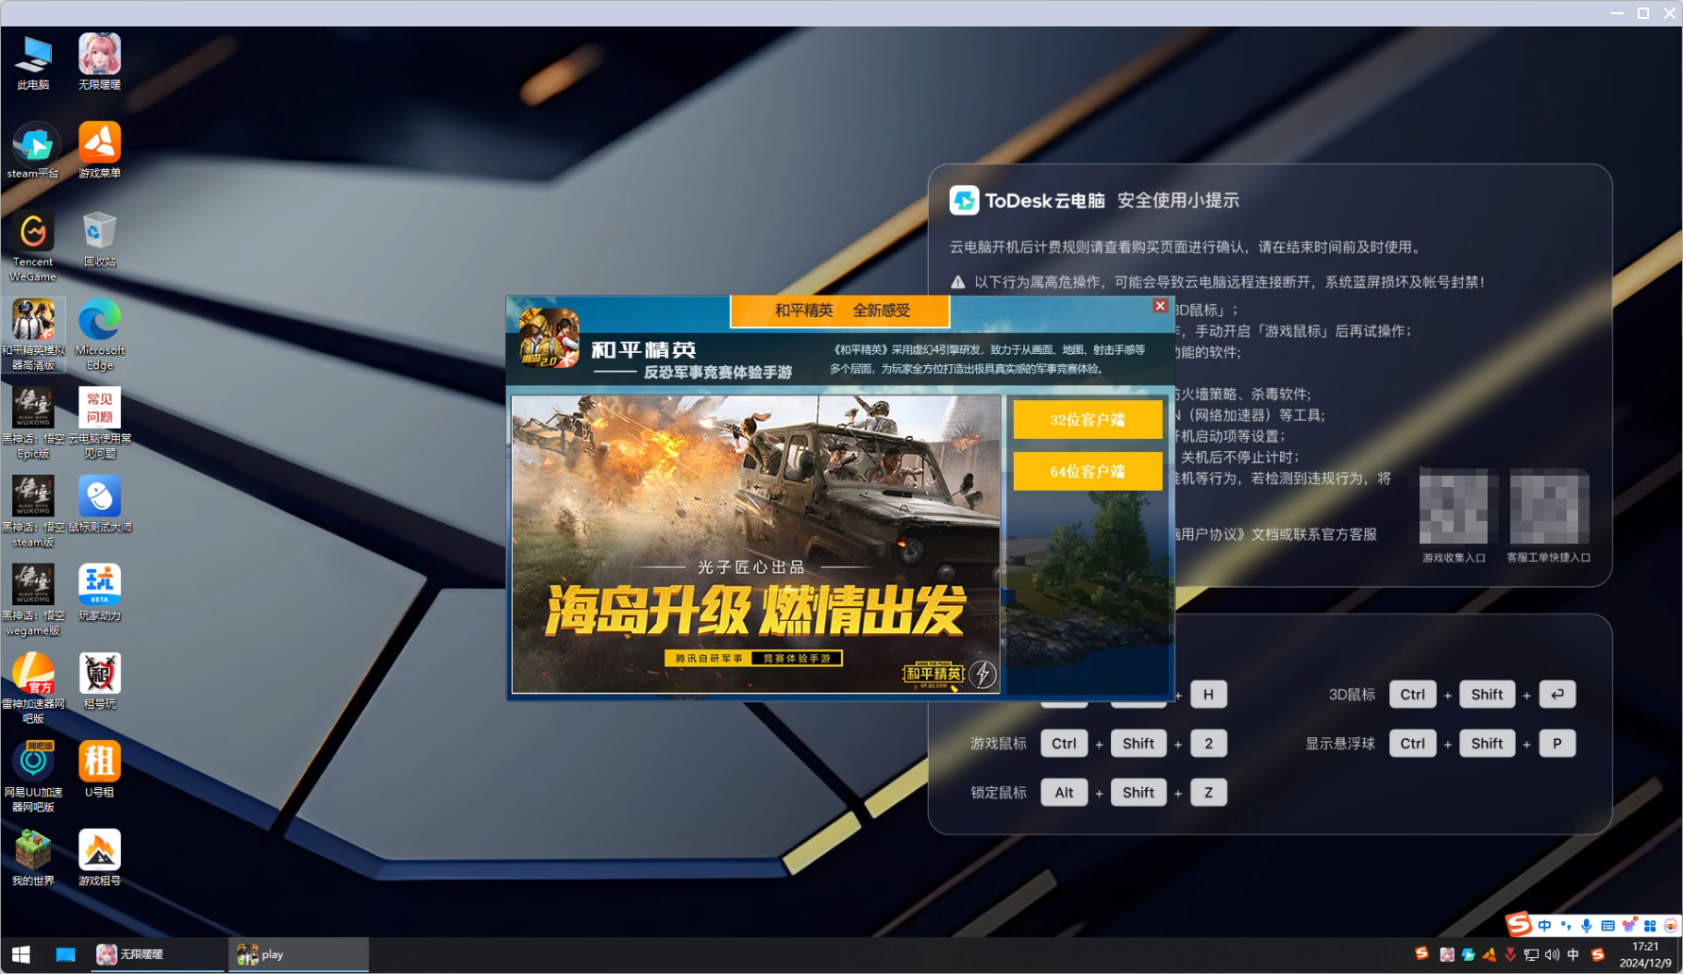Screen dimensions: 1683x974
Task: Open the Windows Start menu
Action: pos(21,954)
